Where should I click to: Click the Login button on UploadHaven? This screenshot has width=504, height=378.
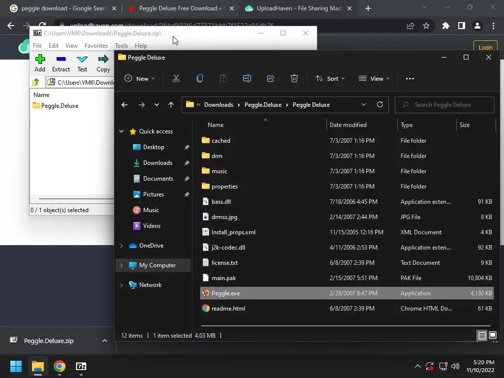coord(485,47)
